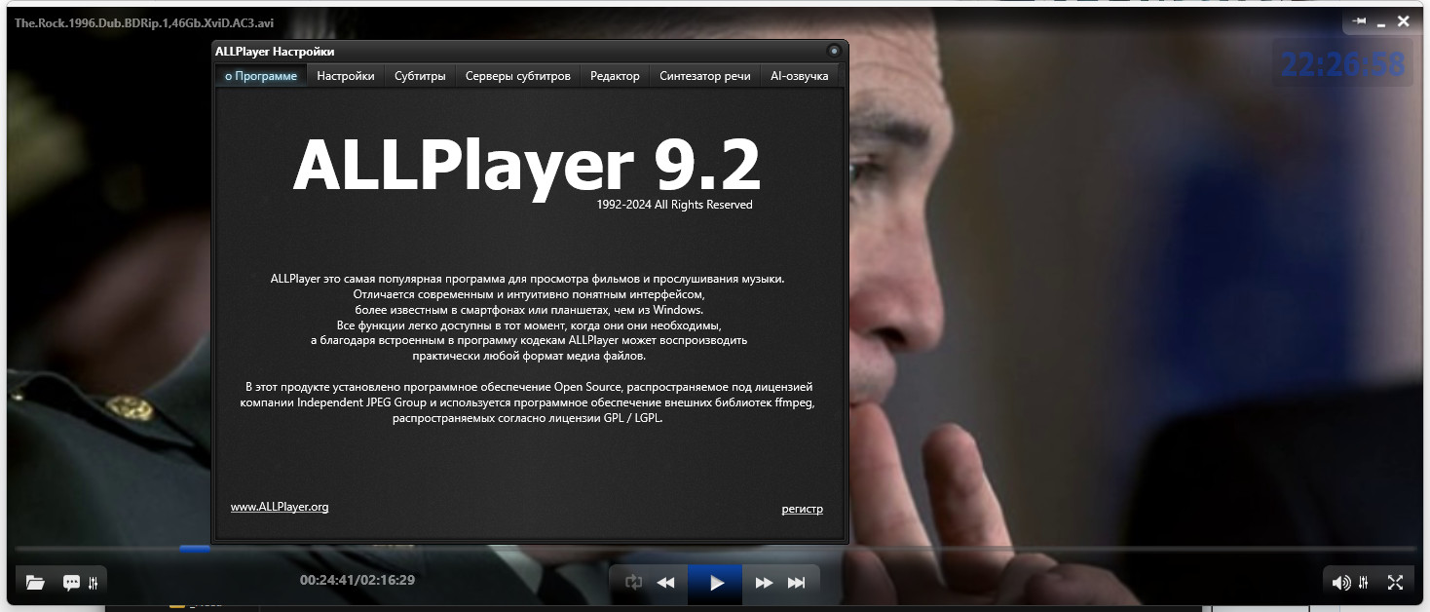Viewport: 1430px width, 612px height.
Task: Open subtitle equalizer settings beside the speech bubble
Action: coord(94,583)
